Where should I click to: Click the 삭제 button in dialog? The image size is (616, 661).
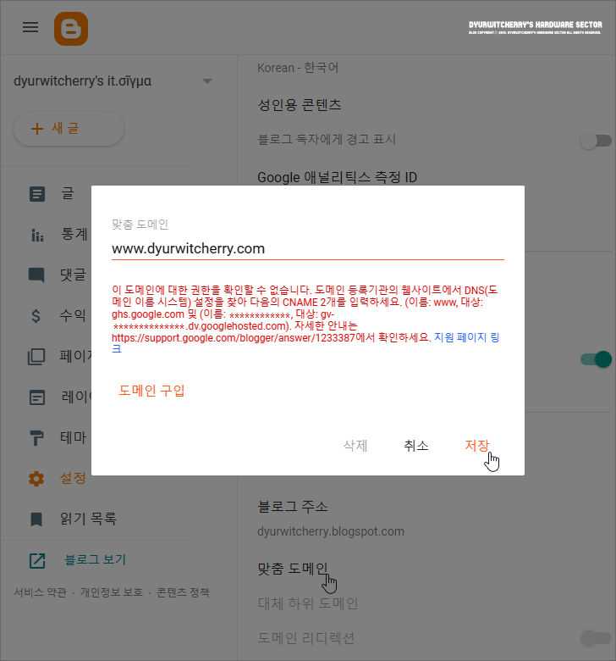click(x=355, y=446)
